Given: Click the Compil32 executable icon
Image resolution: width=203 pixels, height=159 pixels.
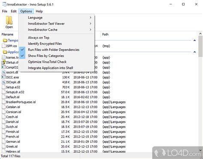Looking at the screenshot, I should [3, 67].
